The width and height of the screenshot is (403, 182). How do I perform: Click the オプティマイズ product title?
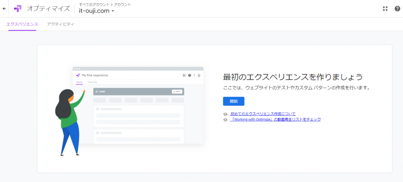click(x=48, y=9)
